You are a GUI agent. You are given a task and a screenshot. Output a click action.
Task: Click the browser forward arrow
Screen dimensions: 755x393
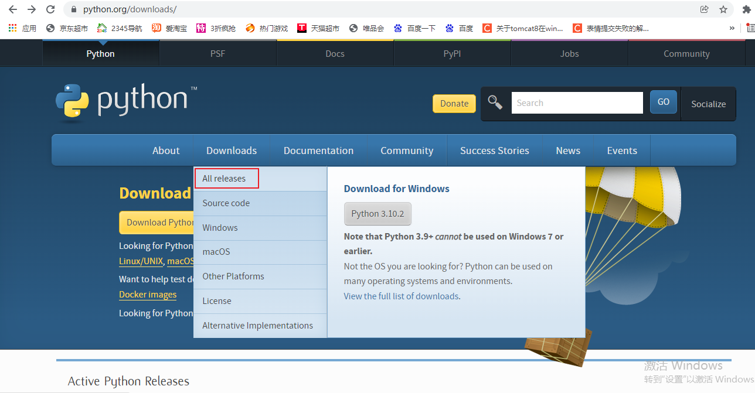32,9
